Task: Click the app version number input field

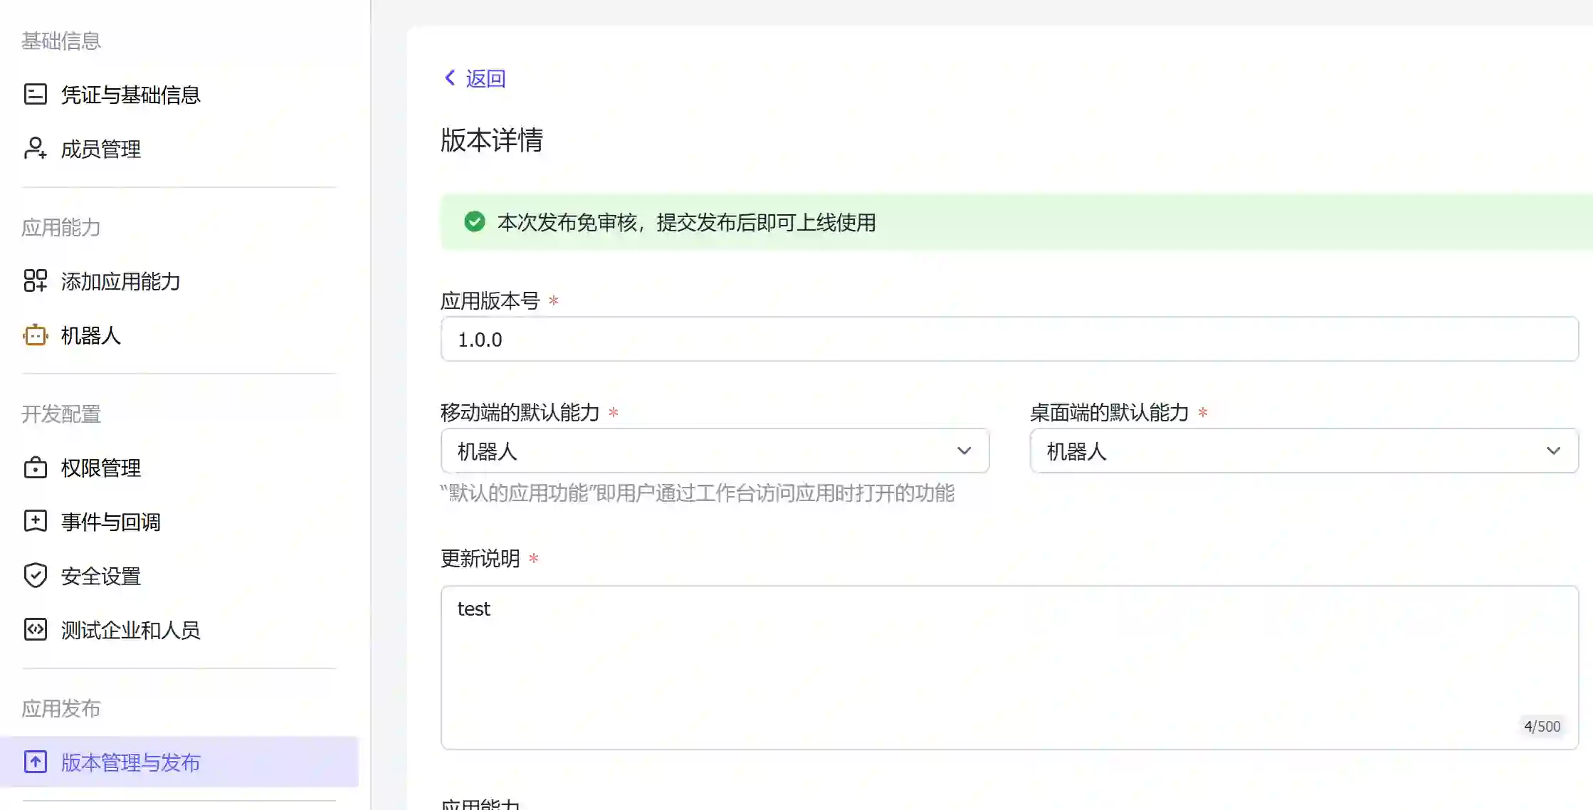Action: coord(1009,340)
